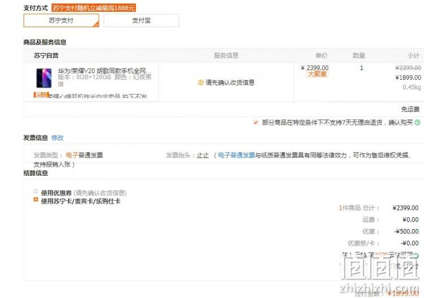424x298 pixels.
Task: Click the 0.45kg weight text
Action: pos(412,87)
